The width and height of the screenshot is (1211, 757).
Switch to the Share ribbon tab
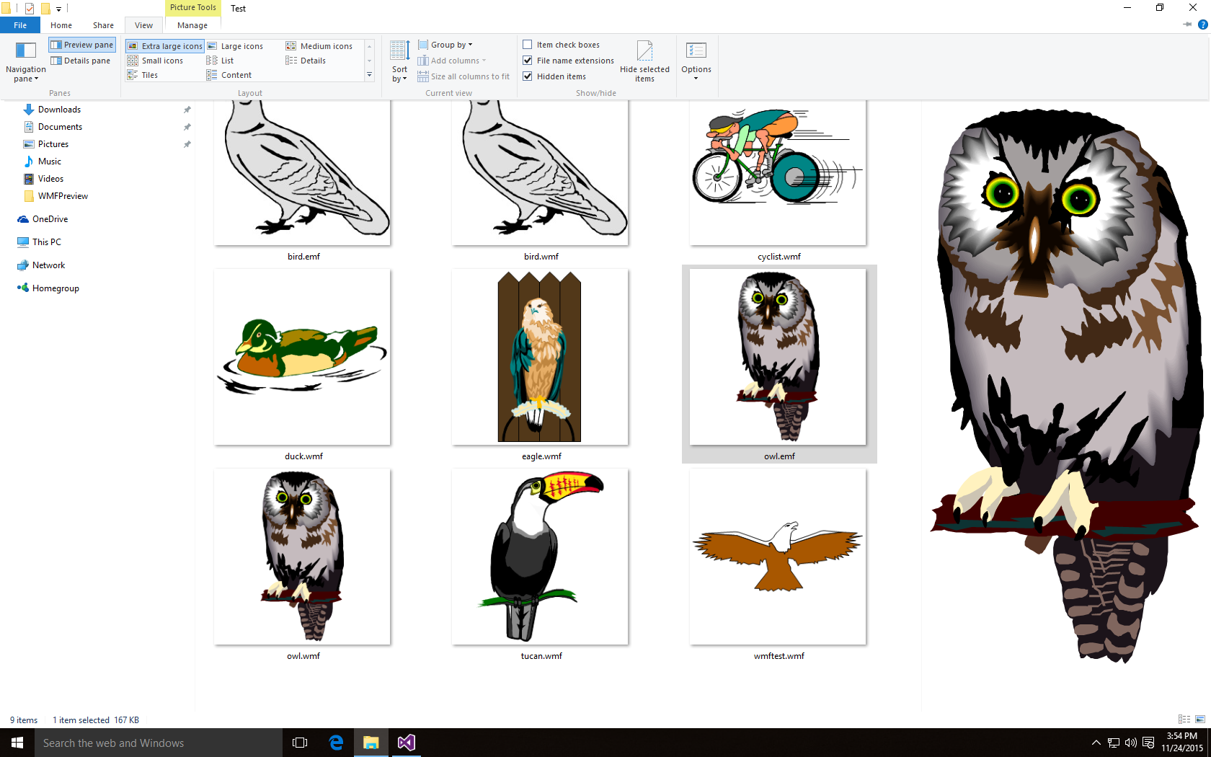click(x=103, y=25)
